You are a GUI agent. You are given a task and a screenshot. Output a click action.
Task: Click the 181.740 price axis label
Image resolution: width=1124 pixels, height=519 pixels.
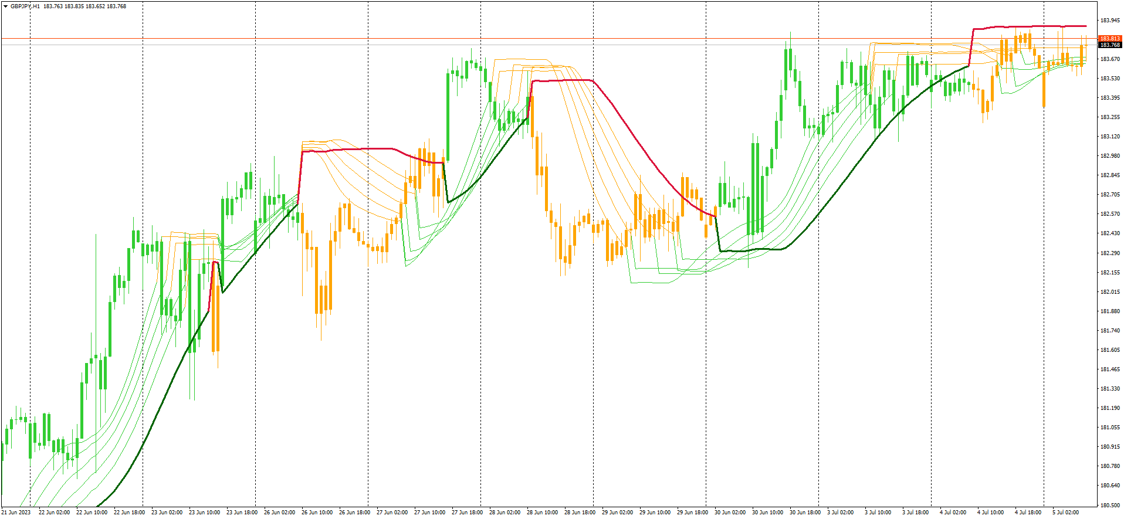point(1110,331)
